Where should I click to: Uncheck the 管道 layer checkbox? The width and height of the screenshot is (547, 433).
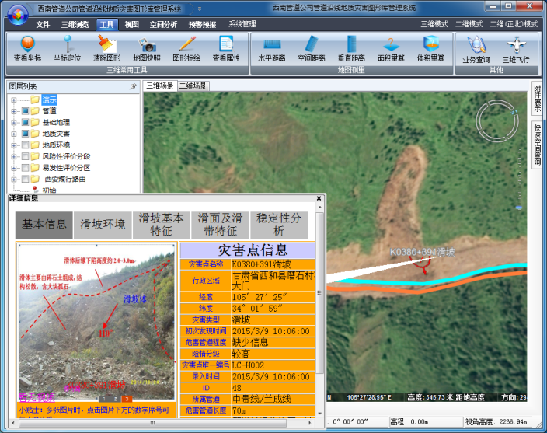pos(25,111)
